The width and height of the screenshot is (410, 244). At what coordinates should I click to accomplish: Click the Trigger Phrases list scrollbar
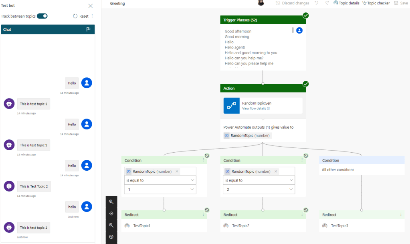[x=293, y=30]
